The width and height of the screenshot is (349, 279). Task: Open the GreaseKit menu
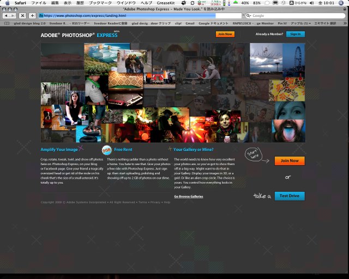pos(166,3)
